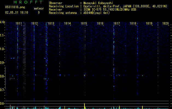Click the 'Receiving Location' label
Image resolution: width=172 pixels, height=109 pixels.
tap(64, 6)
